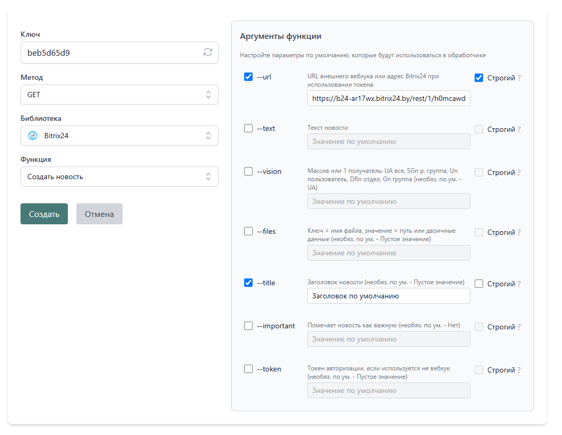562x435 pixels.
Task: Click help question mark beside --title Строгий
Action: pos(519,284)
